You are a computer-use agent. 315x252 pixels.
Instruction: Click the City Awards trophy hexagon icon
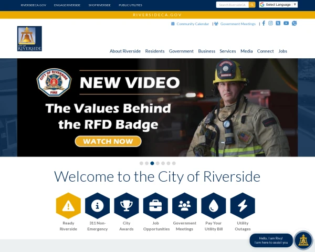(x=127, y=206)
